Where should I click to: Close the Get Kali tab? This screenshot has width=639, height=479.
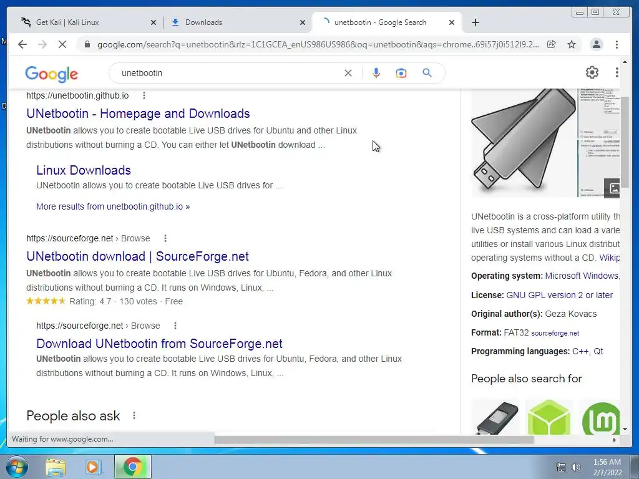154,23
